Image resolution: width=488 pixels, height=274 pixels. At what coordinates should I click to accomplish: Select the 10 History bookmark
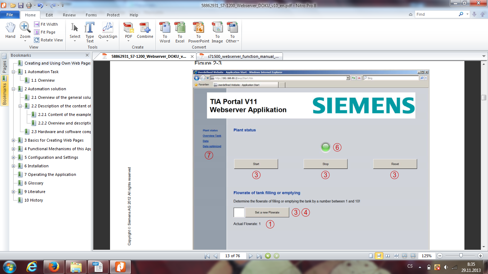(34, 200)
